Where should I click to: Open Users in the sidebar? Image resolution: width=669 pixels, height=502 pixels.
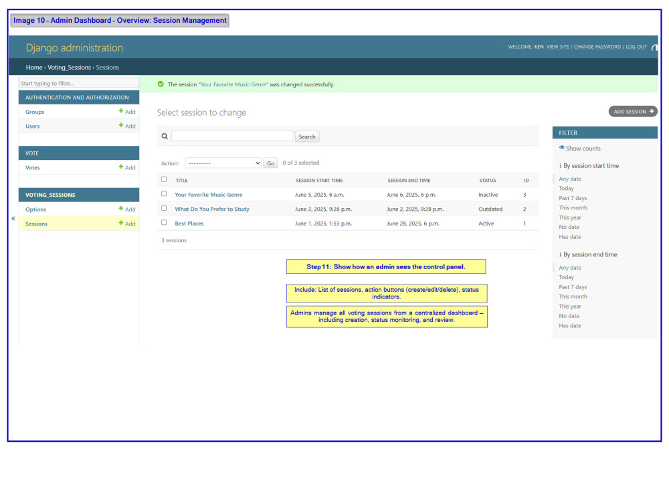coord(32,127)
